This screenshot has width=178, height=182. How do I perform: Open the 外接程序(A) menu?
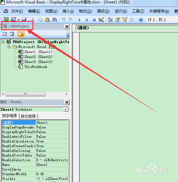click(159, 11)
